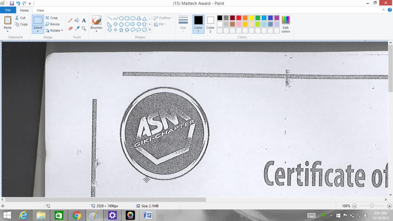The image size is (393, 221).
Task: Open the line Size dropdown
Action: pos(183,24)
